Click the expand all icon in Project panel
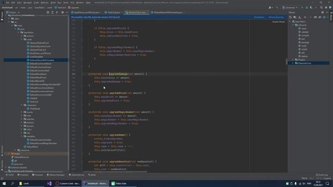333x187 pixels. click(x=53, y=12)
